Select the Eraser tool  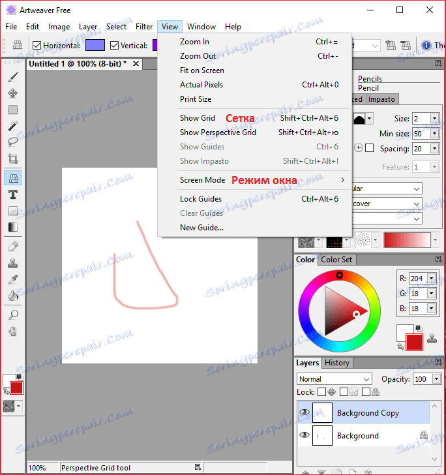click(x=13, y=247)
